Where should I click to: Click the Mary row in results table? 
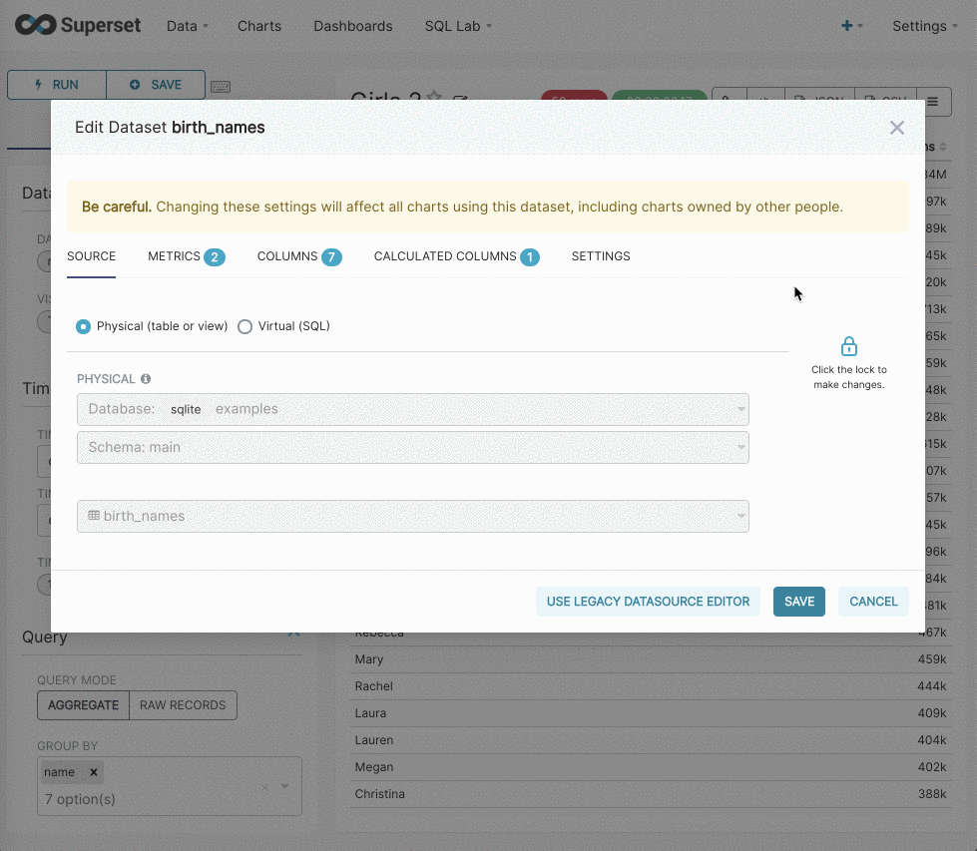click(651, 659)
